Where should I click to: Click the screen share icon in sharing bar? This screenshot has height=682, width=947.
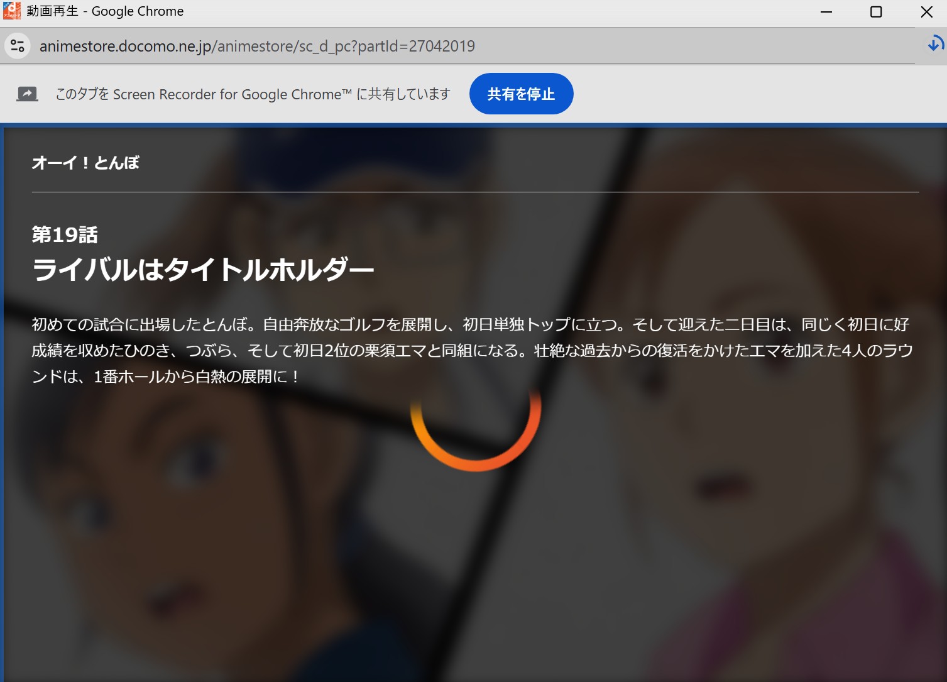[27, 94]
